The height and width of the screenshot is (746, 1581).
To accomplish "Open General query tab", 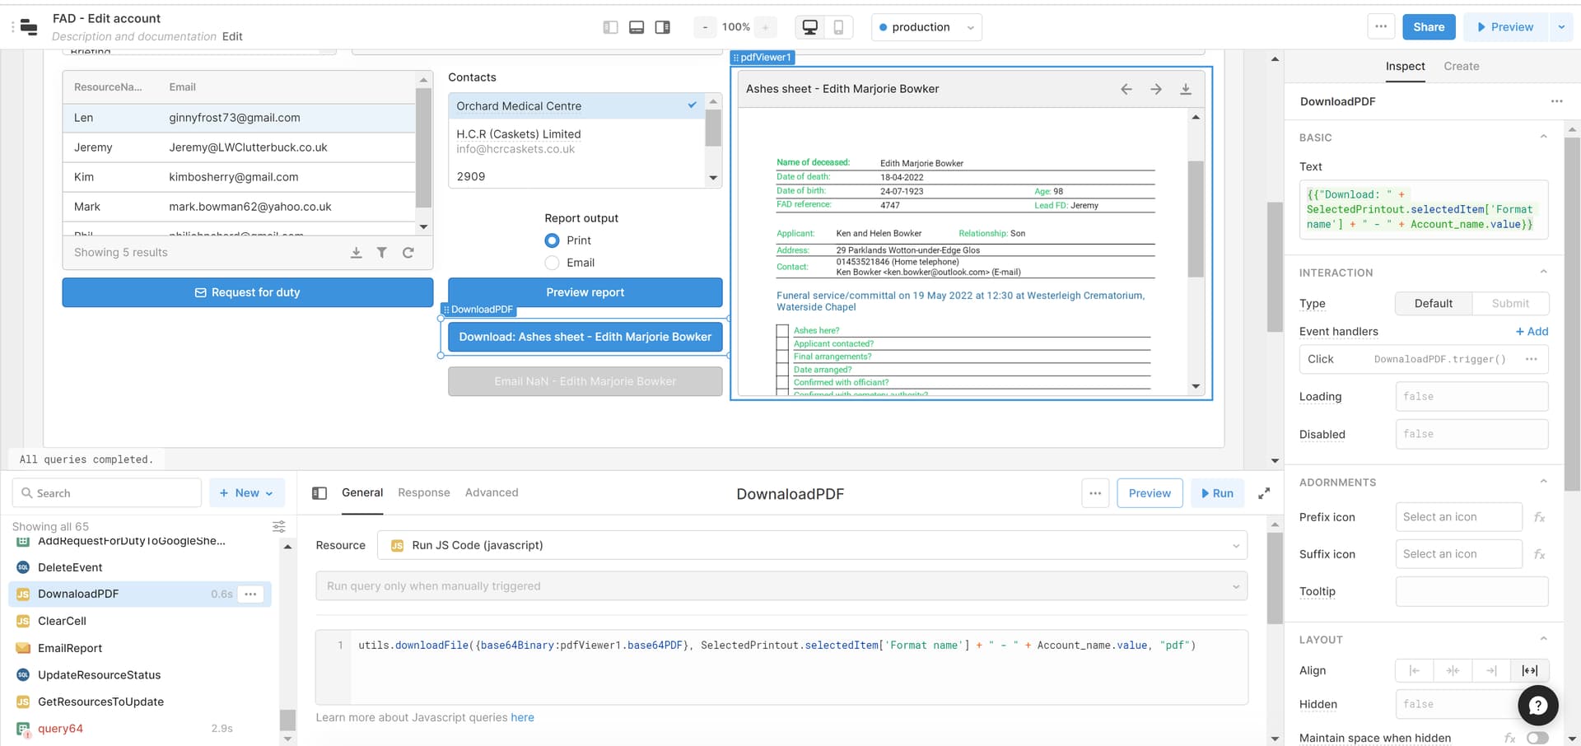I will [362, 492].
